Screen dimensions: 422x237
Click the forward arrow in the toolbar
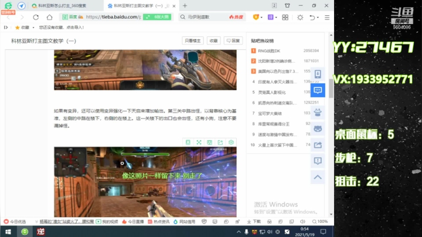[x=22, y=17]
